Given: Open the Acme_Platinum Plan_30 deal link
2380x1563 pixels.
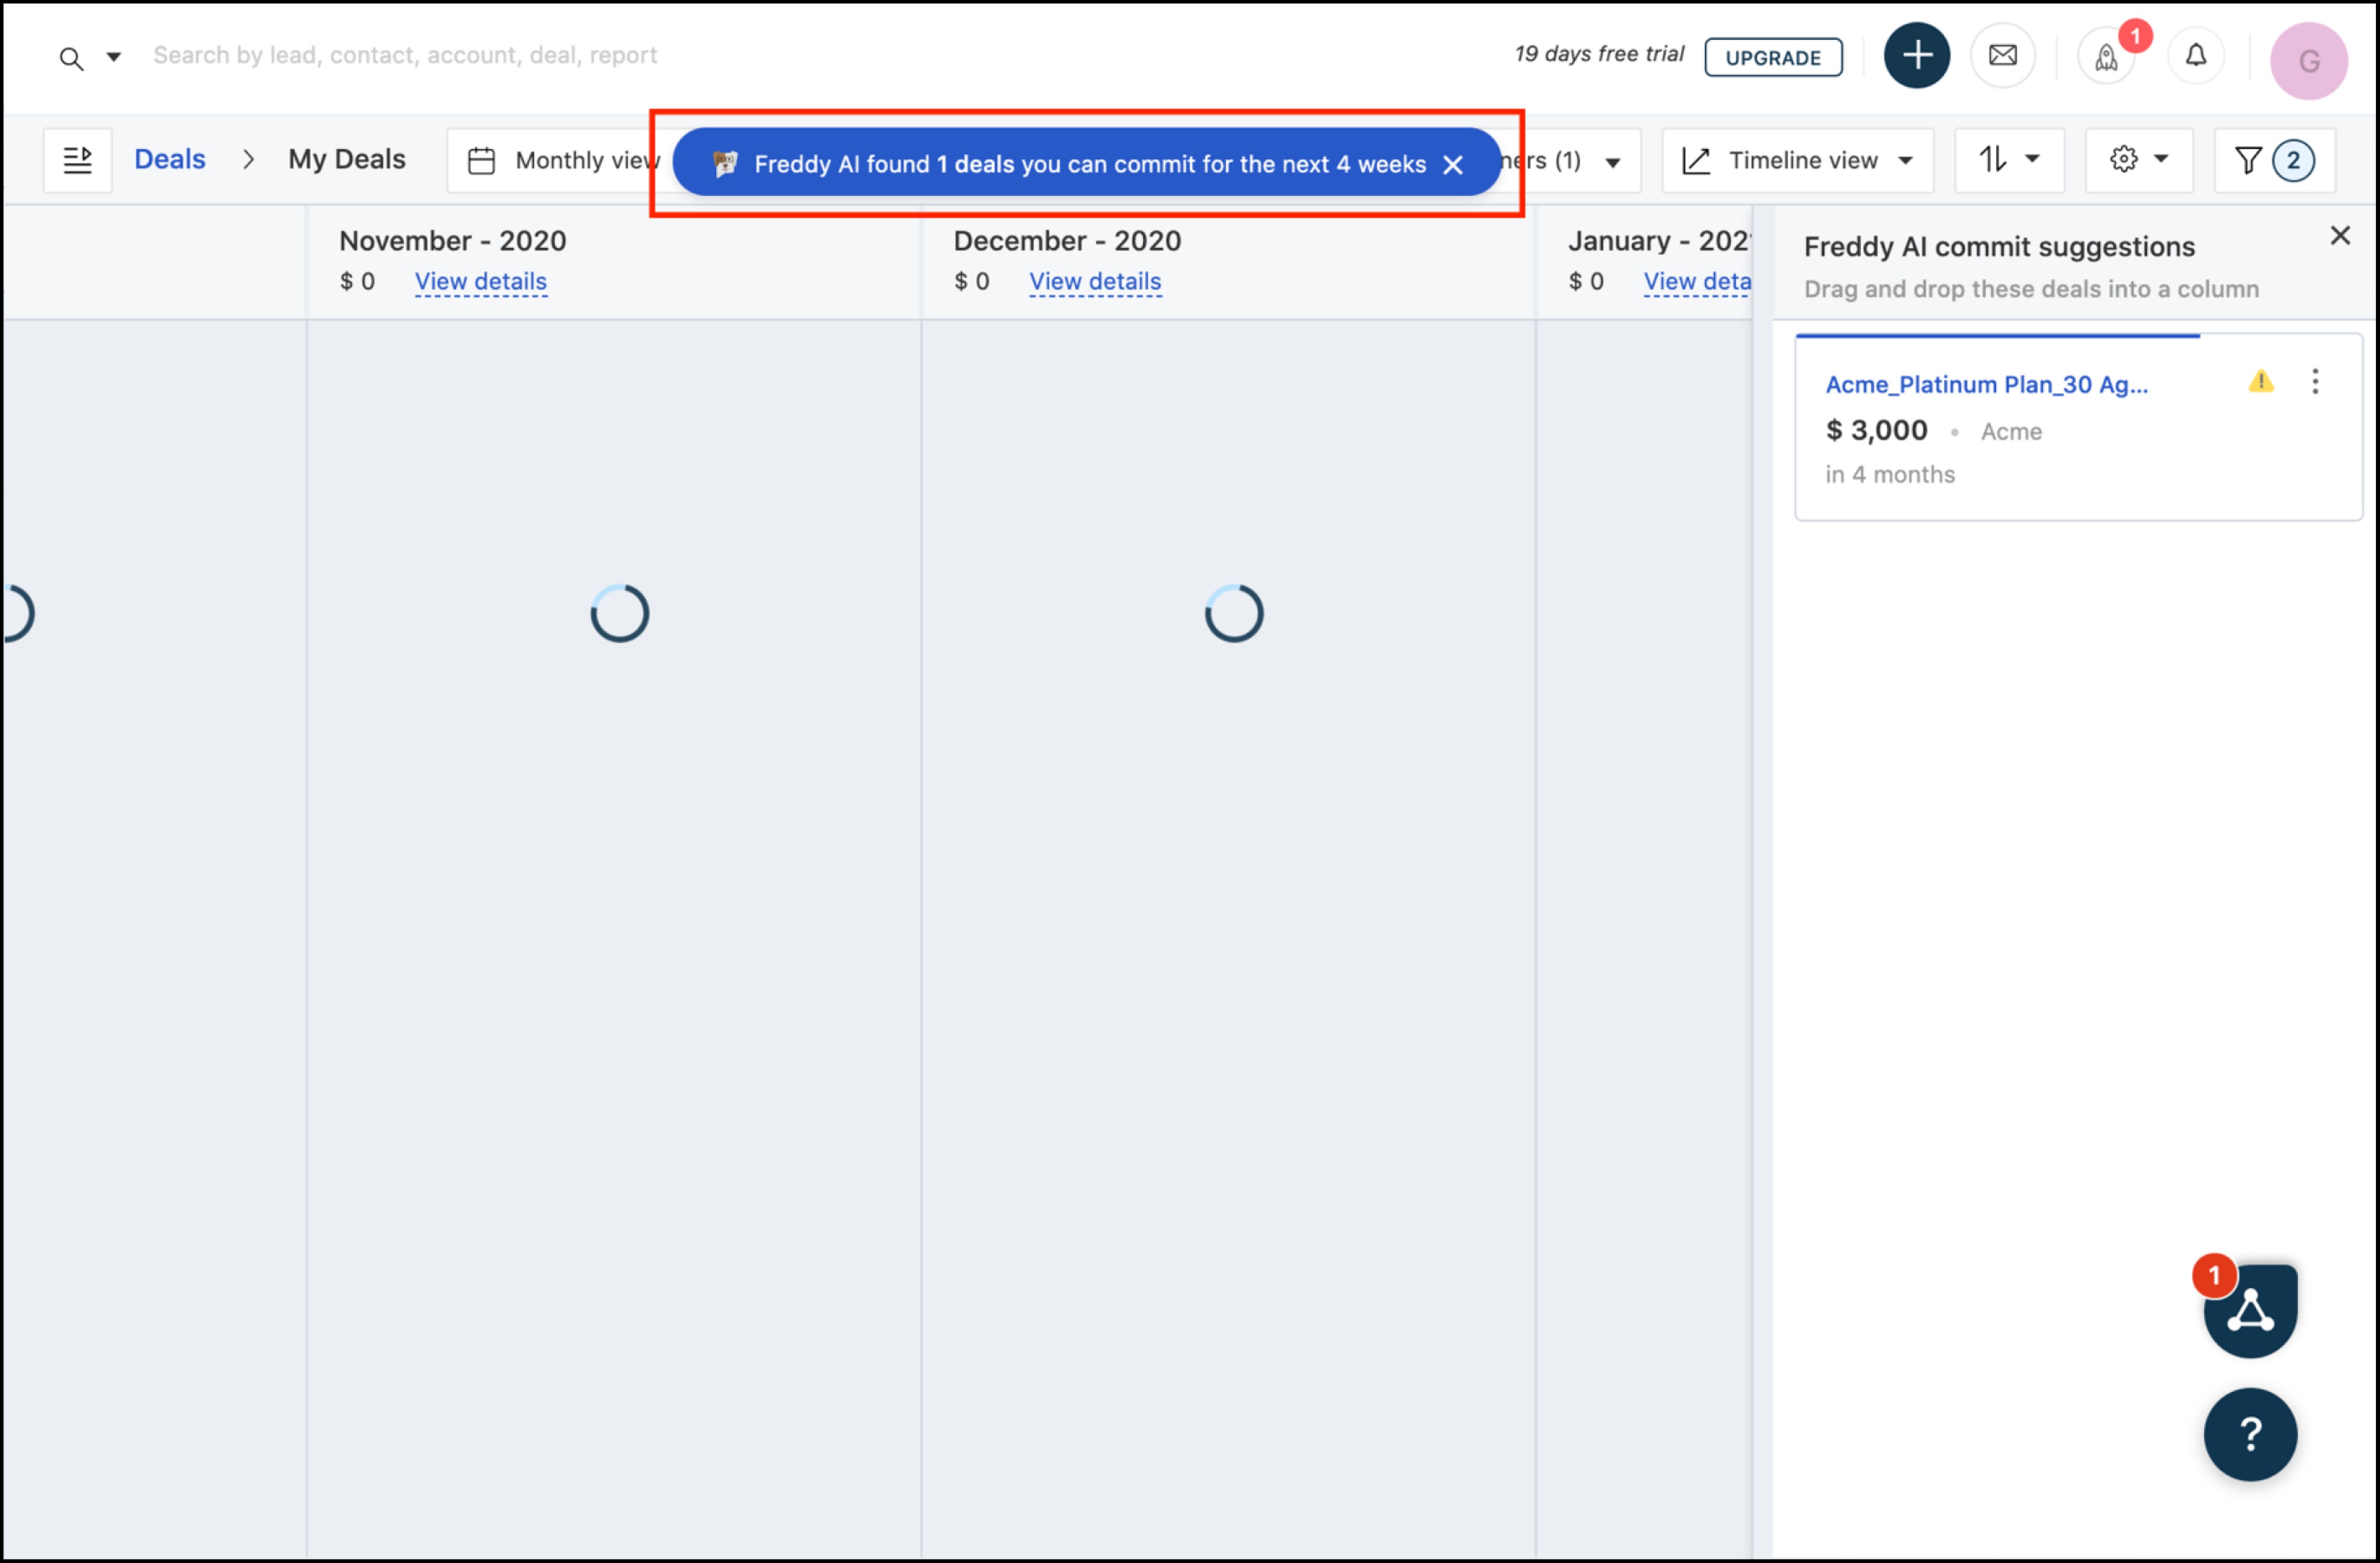Looking at the screenshot, I should 1986,385.
